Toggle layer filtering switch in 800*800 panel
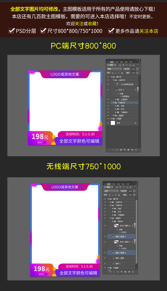Screen dimensions: 167x291 [138, 65]
